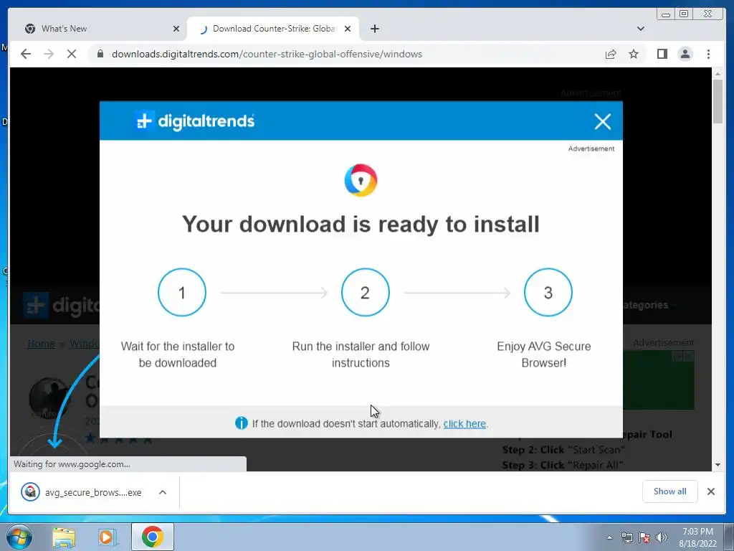Go forward to the next page
The width and height of the screenshot is (734, 551).
pyautogui.click(x=49, y=54)
